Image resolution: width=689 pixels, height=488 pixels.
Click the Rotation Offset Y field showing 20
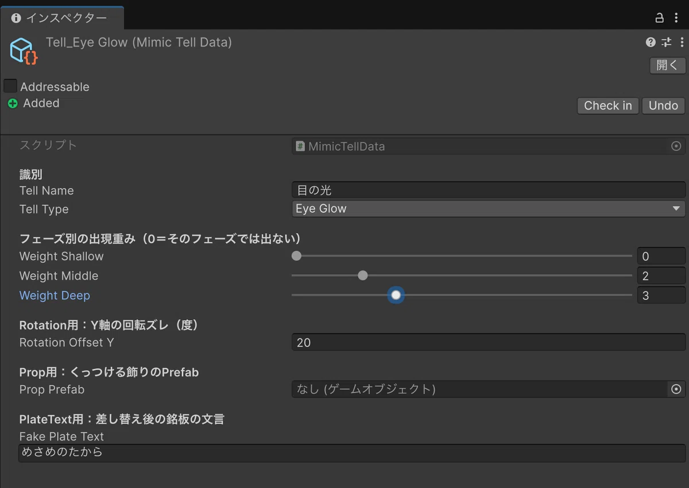click(489, 342)
